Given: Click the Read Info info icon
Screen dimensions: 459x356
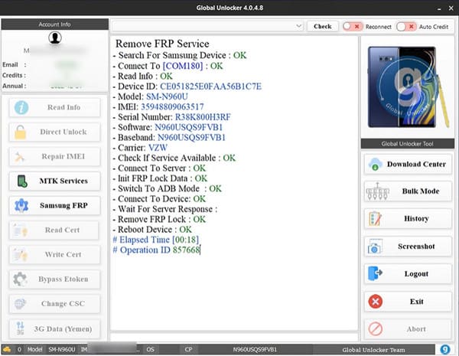Looking at the screenshot, I should (x=21, y=107).
